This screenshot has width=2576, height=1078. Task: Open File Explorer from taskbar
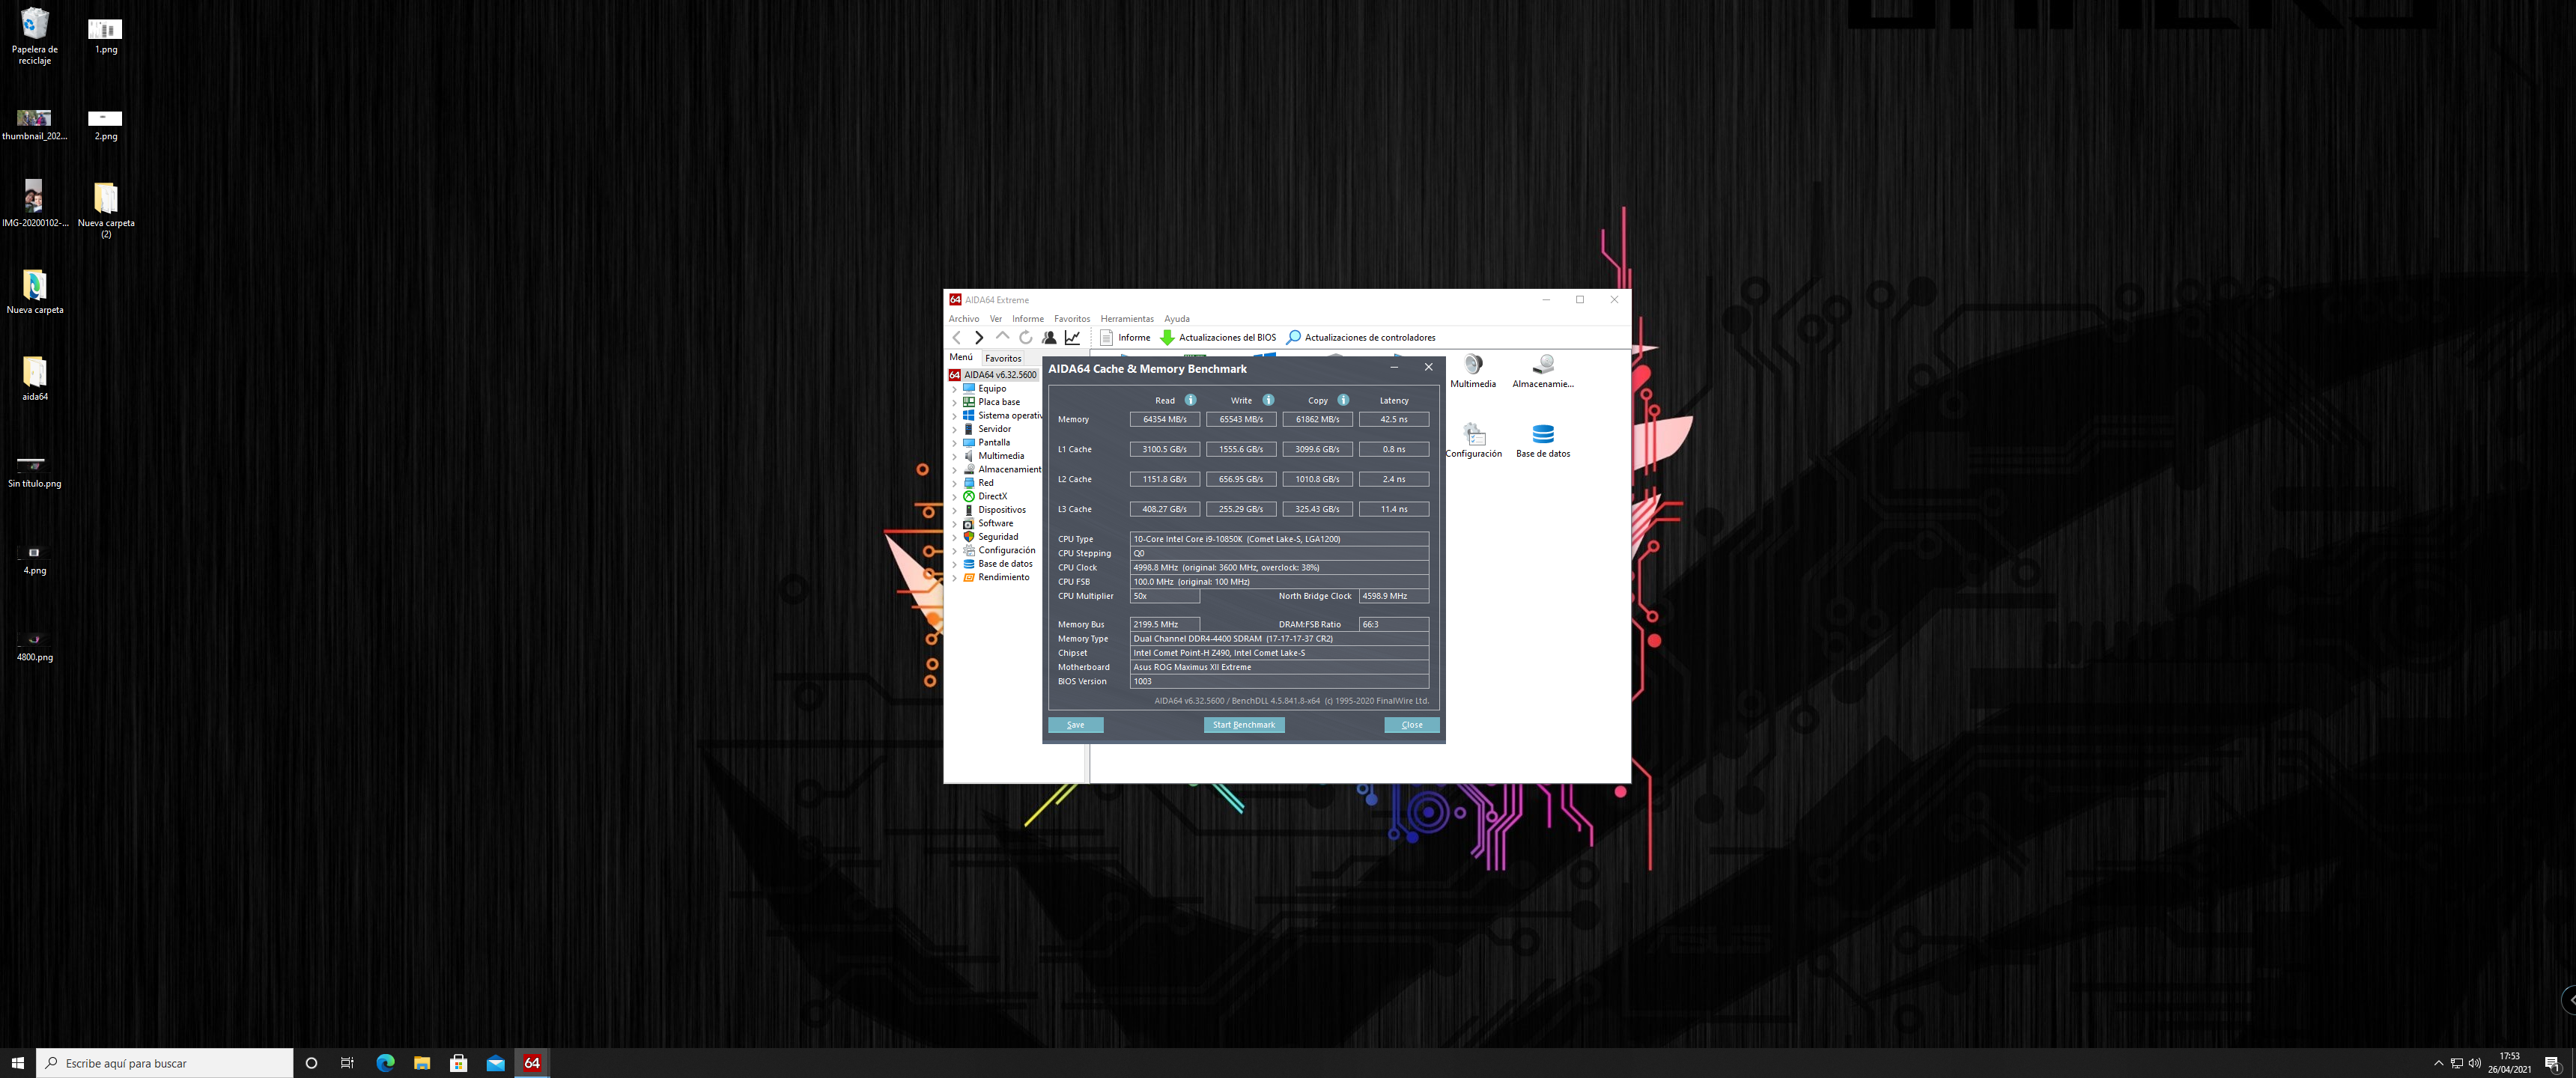[422, 1063]
